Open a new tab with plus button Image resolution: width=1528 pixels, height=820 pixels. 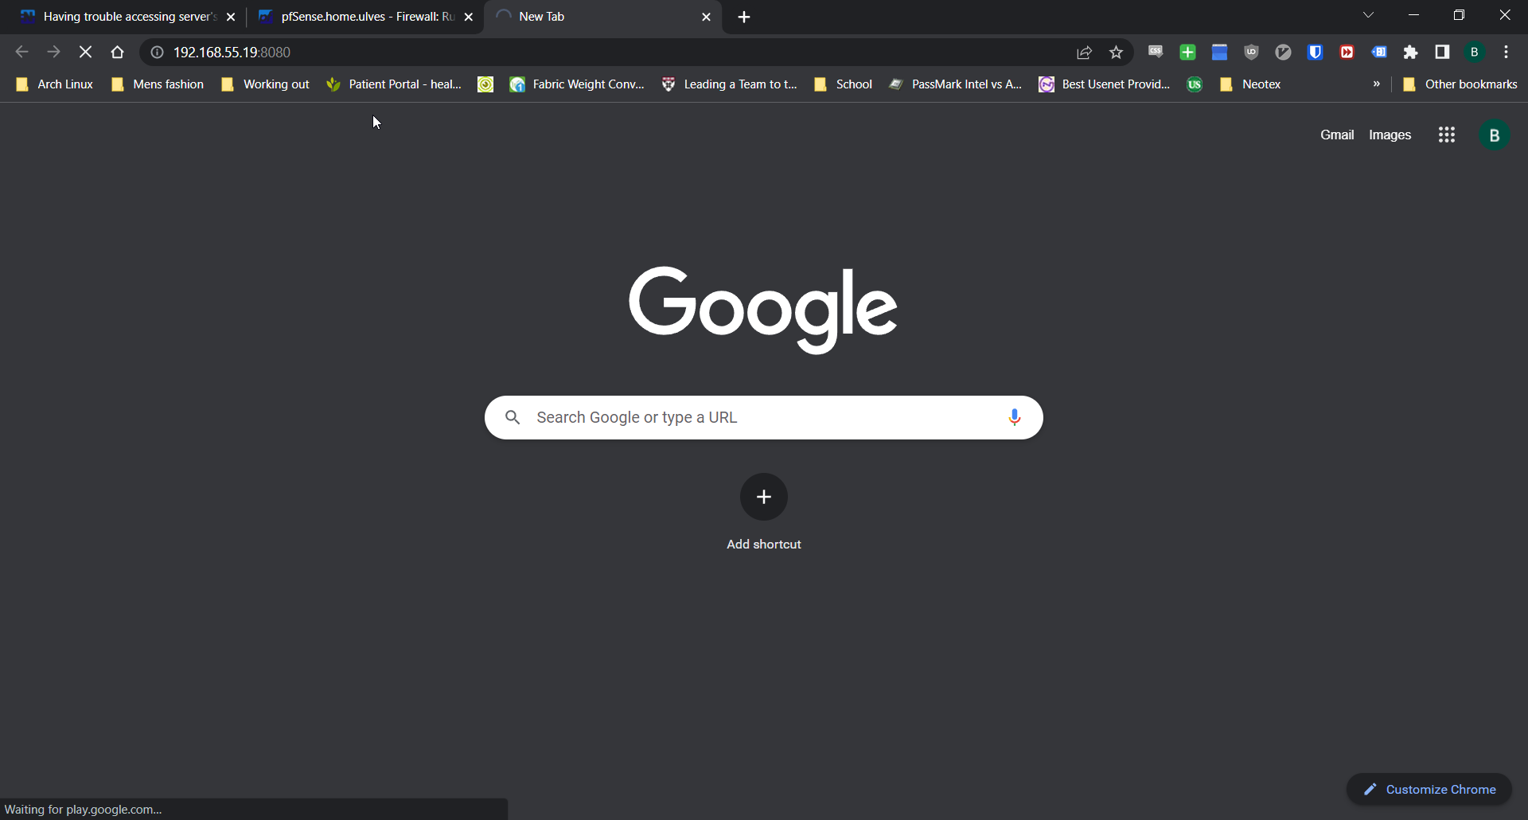coord(744,17)
